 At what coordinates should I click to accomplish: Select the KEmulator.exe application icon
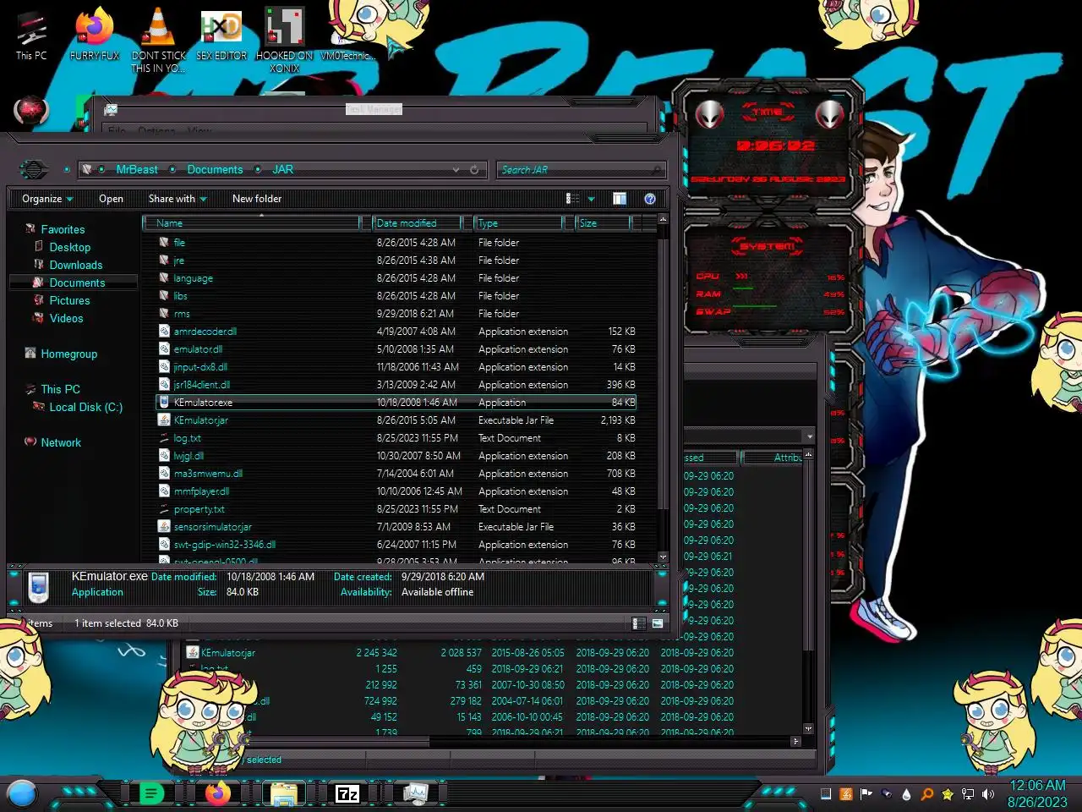164,402
